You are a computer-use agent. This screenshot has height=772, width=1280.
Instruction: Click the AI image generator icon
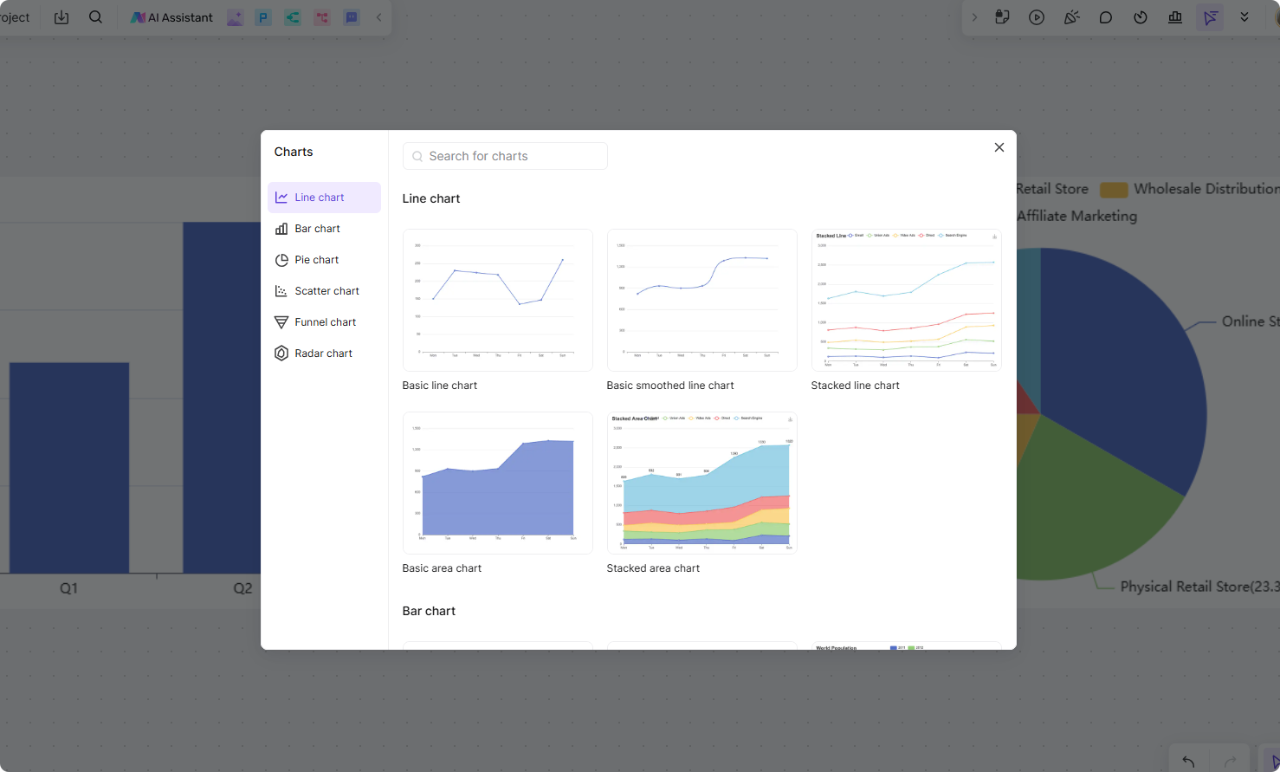point(235,17)
